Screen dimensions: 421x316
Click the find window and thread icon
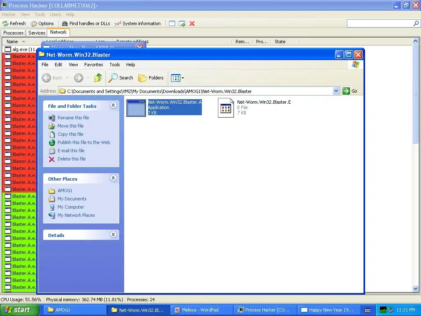point(182,23)
